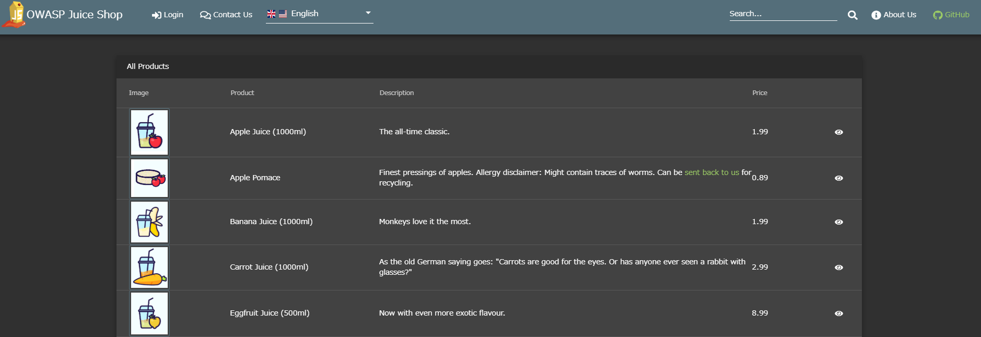Open the Login page
The image size is (981, 337).
168,15
